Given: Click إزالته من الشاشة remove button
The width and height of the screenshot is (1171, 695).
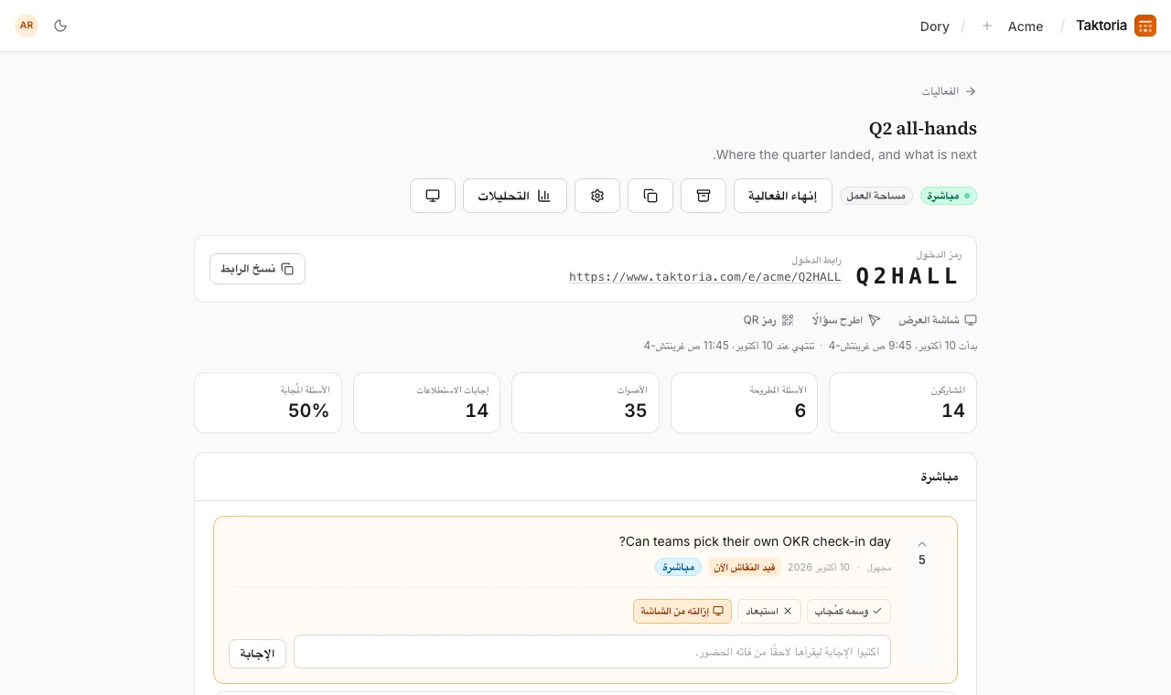Looking at the screenshot, I should 682,611.
